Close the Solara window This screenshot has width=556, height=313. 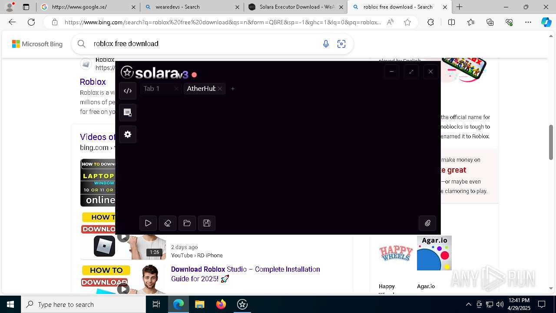pyautogui.click(x=430, y=72)
